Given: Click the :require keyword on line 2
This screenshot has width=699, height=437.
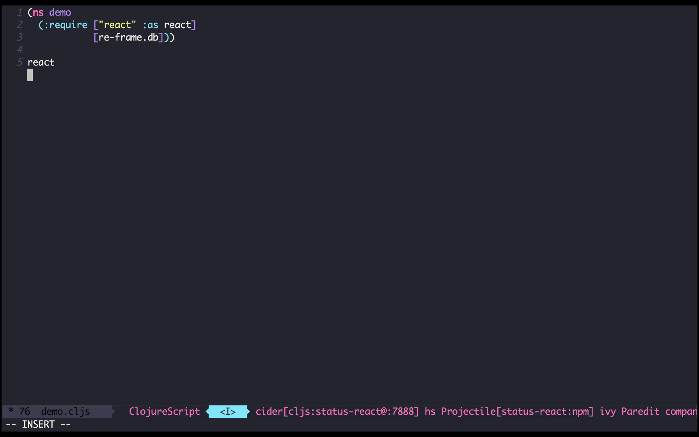Looking at the screenshot, I should 66,25.
